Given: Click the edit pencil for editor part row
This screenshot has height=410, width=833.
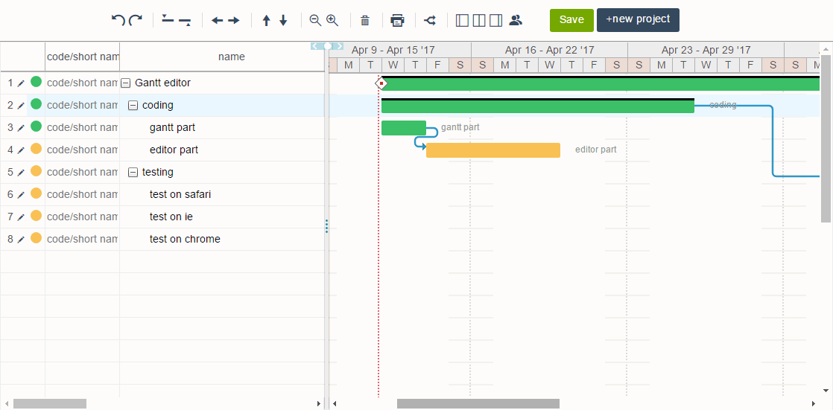Looking at the screenshot, I should click(21, 150).
